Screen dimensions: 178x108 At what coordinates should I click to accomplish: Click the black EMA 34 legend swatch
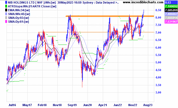[6, 10]
